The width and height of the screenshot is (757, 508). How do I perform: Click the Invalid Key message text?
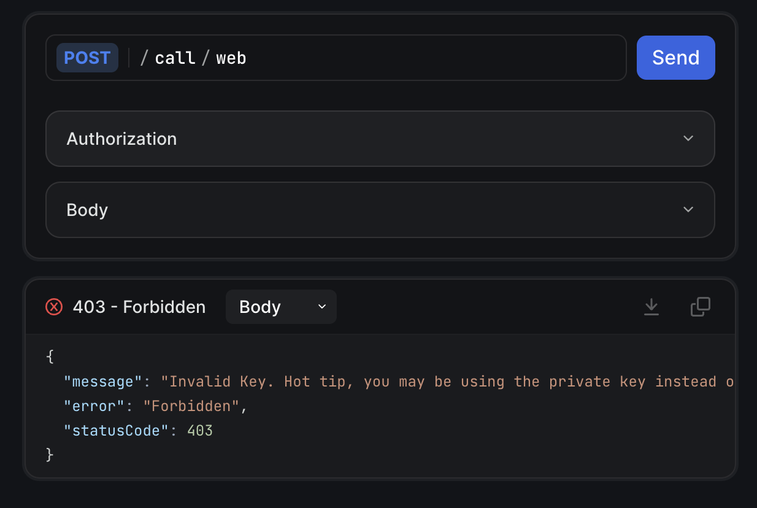click(429, 381)
